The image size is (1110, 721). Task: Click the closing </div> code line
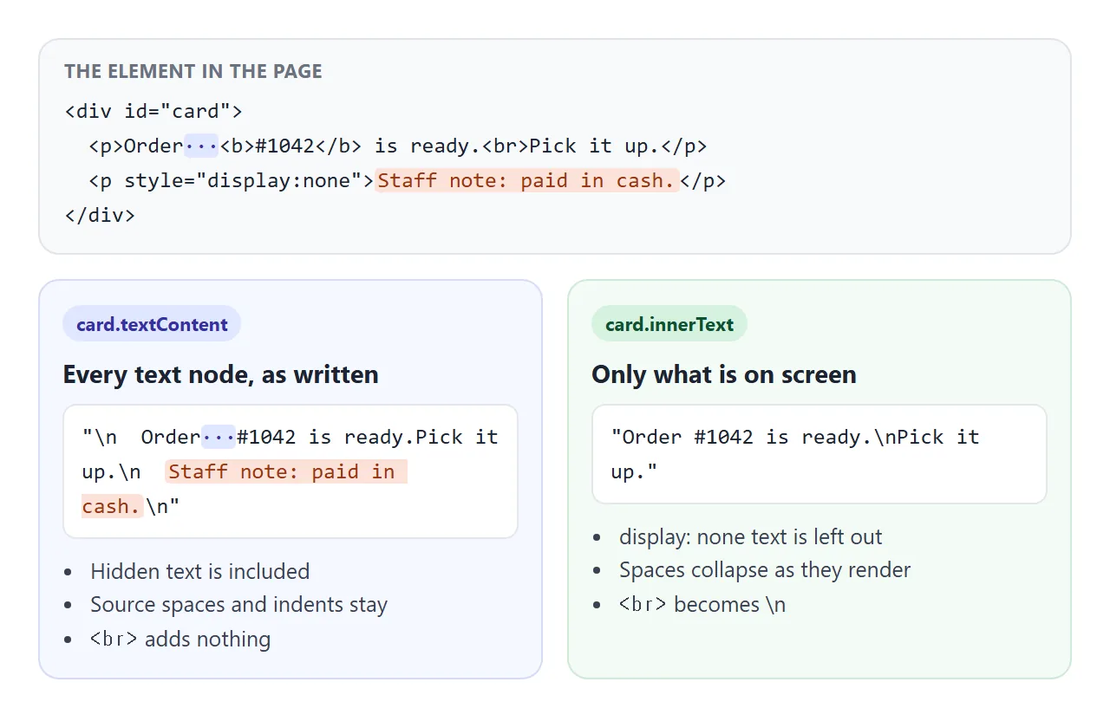pos(100,215)
